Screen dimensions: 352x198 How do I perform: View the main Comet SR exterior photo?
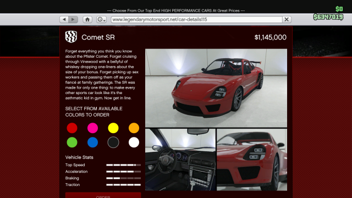216,88
